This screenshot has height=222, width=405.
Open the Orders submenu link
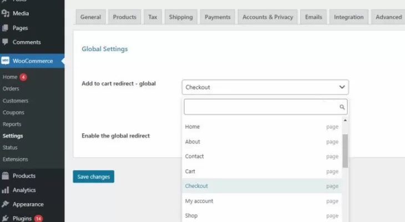pos(11,89)
